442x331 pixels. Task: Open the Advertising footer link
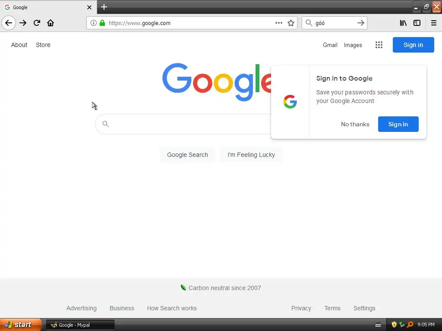pos(82,308)
